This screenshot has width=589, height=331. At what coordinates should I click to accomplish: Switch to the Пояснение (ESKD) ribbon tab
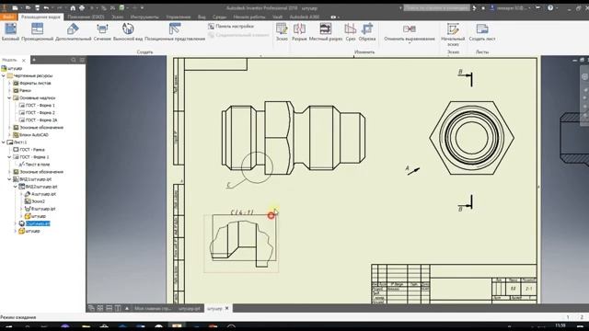click(x=86, y=17)
